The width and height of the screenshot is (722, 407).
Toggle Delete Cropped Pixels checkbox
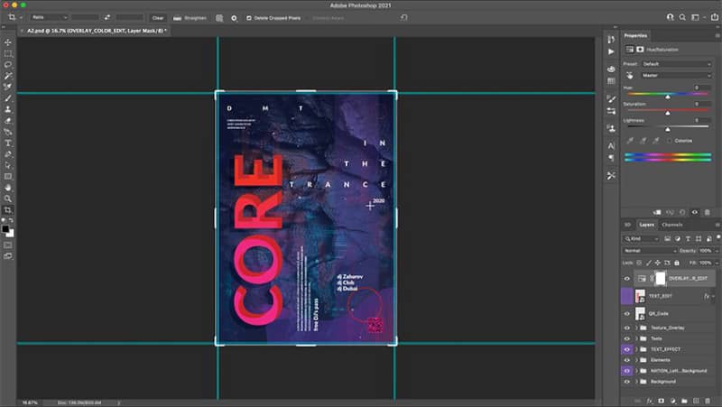(249, 18)
